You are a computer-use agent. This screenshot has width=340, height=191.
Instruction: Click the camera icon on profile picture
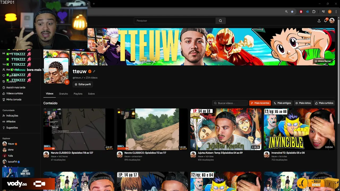click(67, 82)
